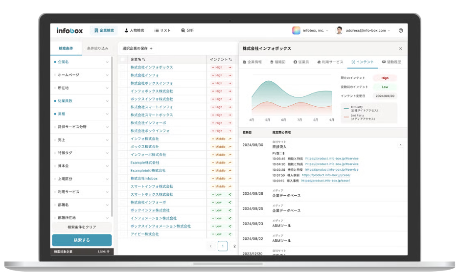Viewport: 460px width, 277px height.
Task: Expand the 特徴タグ search condition
Action: [x=81, y=153]
